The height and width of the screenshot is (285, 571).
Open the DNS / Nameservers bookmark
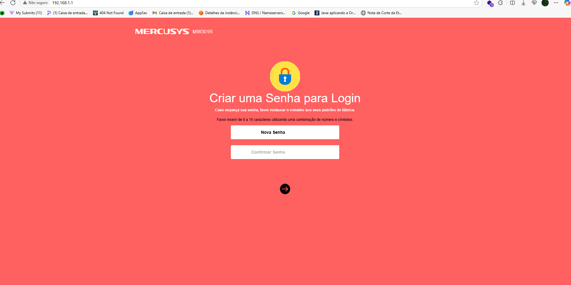coord(265,13)
